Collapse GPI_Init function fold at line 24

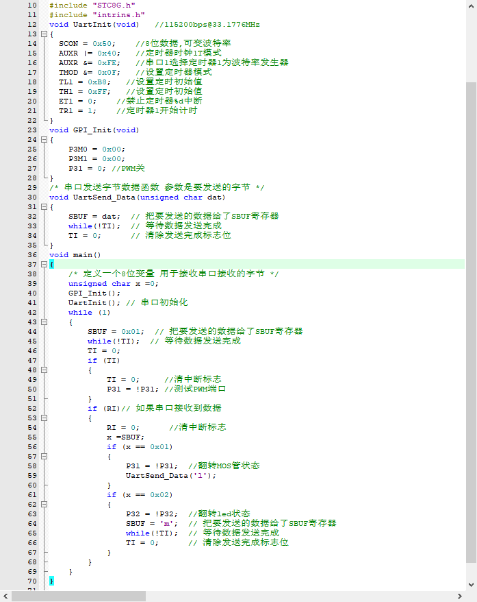[x=44, y=139]
